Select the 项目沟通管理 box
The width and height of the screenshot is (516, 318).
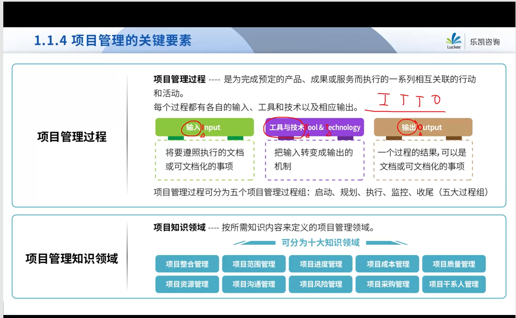(x=254, y=284)
